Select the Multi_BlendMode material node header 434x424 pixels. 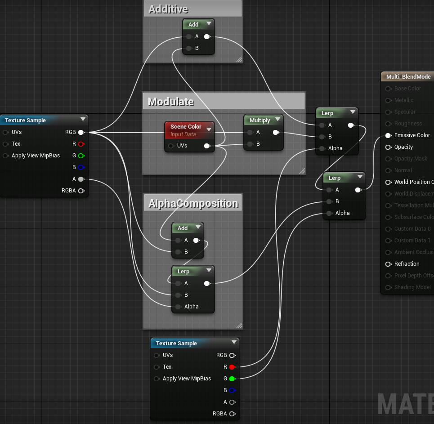[408, 77]
